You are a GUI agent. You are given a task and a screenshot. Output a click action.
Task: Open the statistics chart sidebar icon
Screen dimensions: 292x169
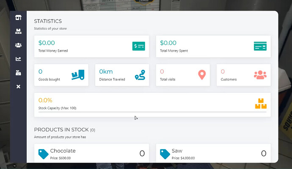click(x=18, y=59)
